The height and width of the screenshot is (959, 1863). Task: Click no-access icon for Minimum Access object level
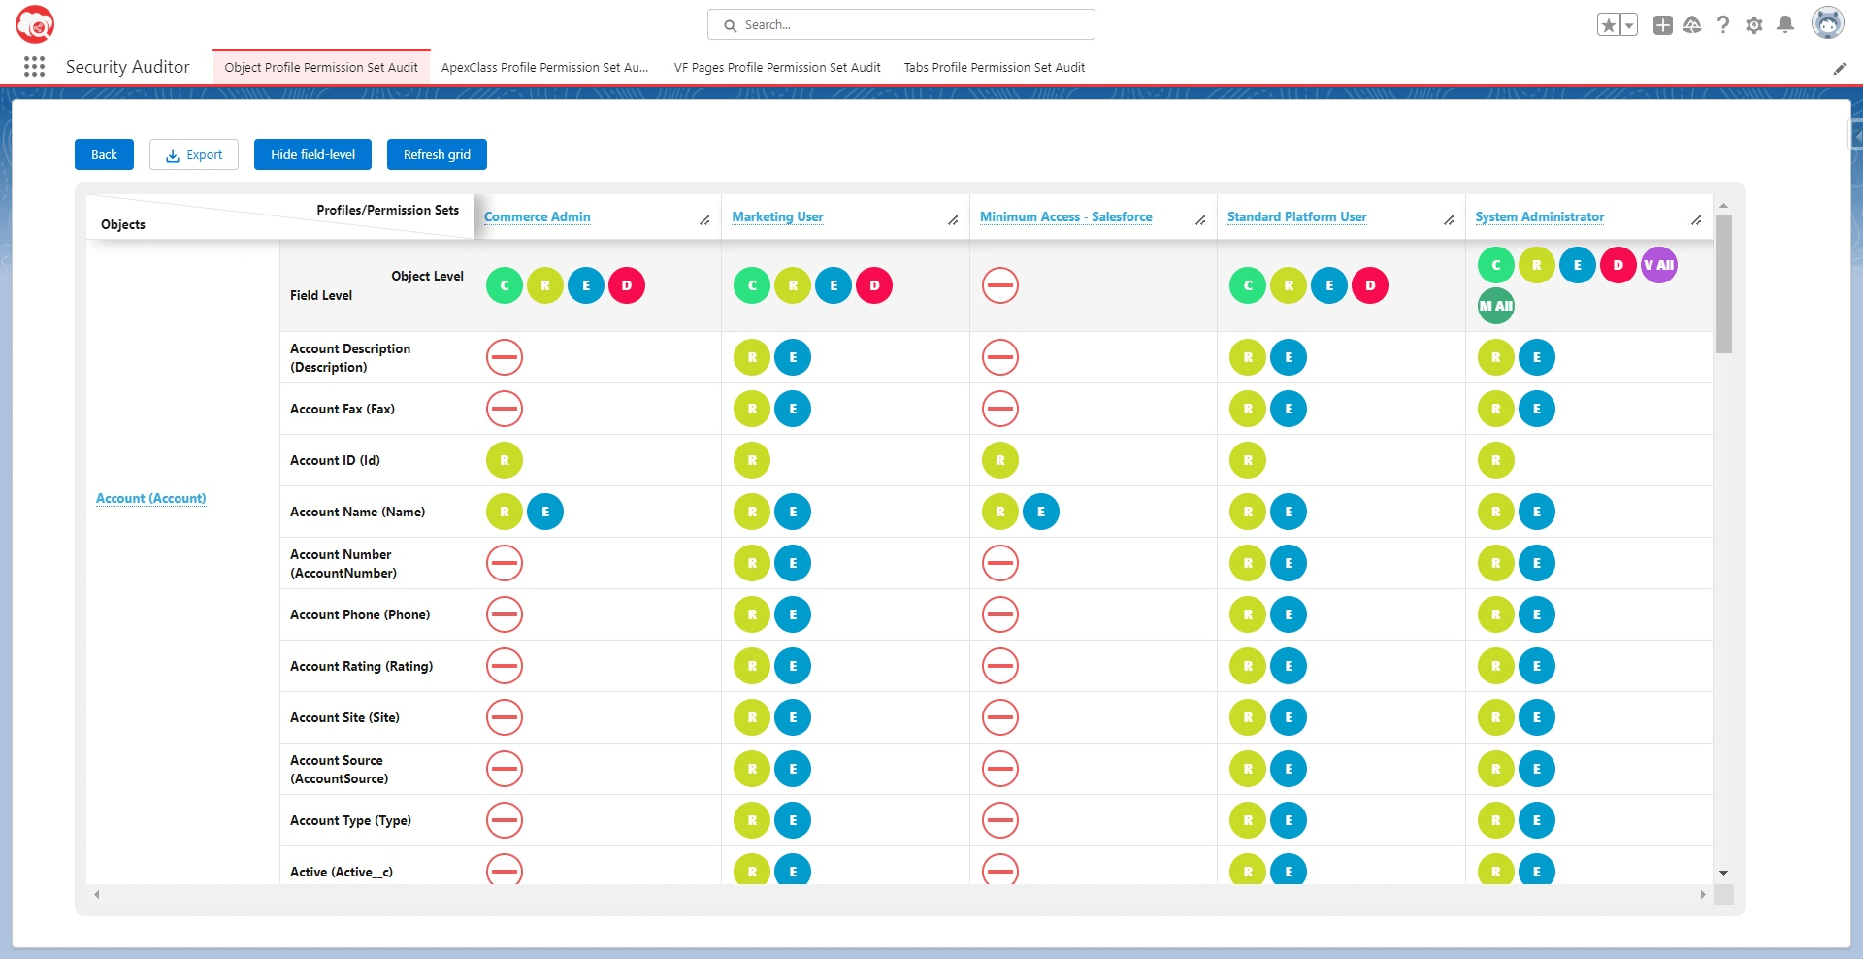[1000, 285]
